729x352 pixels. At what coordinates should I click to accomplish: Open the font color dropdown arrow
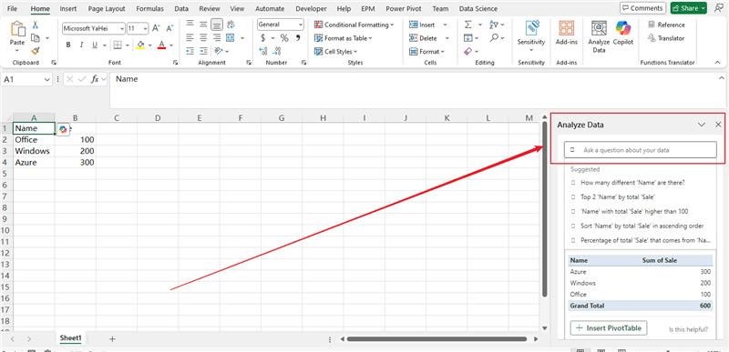coord(171,45)
